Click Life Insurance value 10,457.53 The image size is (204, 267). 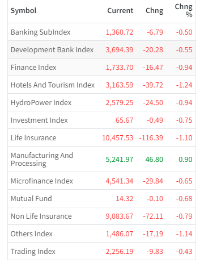pyautogui.click(x=118, y=138)
